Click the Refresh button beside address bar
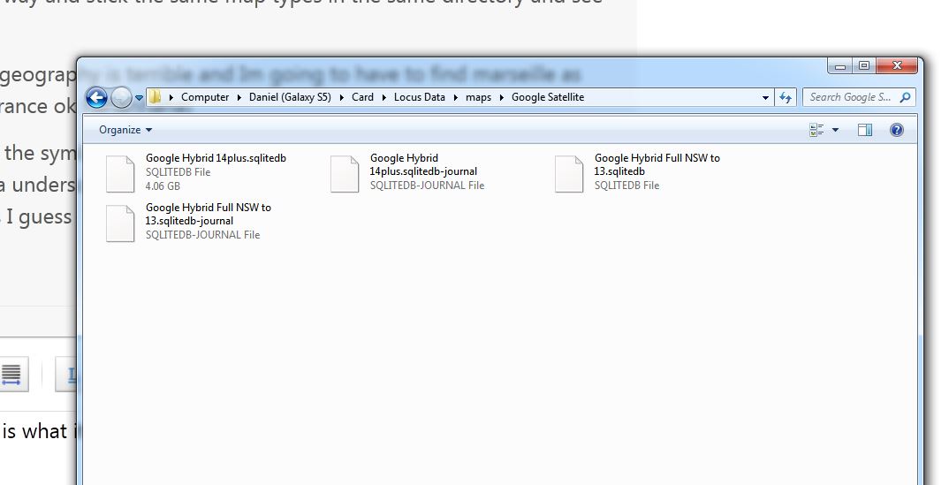The height and width of the screenshot is (485, 949). pyautogui.click(x=786, y=97)
